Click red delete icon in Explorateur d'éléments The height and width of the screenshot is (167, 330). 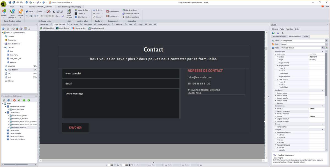pos(15,100)
